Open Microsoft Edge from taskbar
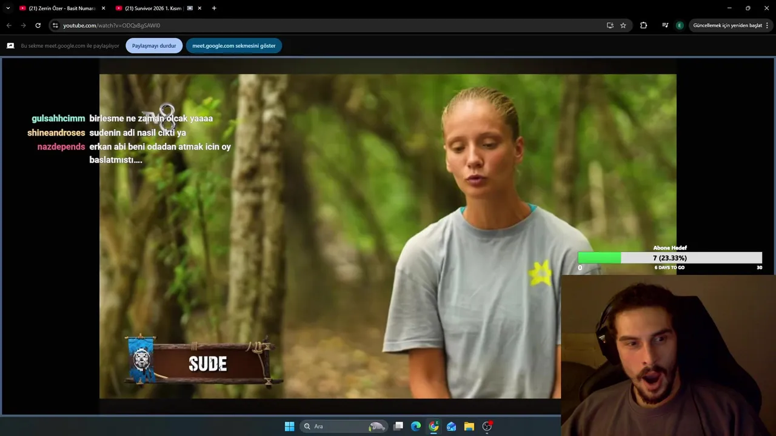Image resolution: width=776 pixels, height=436 pixels. coord(416,426)
